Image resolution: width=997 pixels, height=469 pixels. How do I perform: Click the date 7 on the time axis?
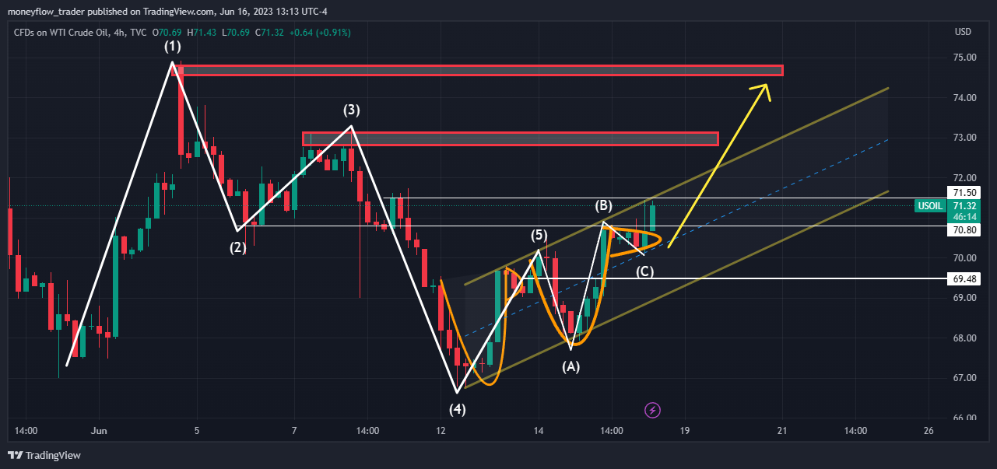pos(294,430)
